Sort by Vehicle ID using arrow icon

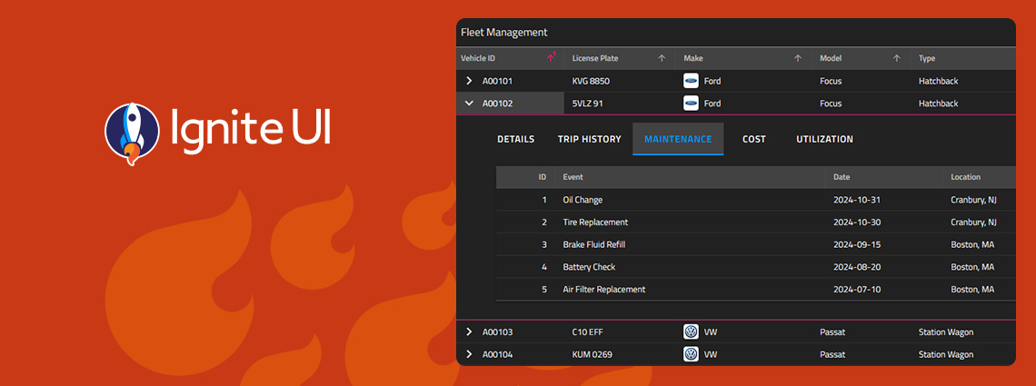(551, 58)
